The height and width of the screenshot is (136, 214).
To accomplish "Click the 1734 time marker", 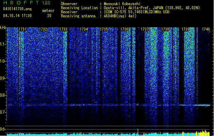I will click(84, 29).
